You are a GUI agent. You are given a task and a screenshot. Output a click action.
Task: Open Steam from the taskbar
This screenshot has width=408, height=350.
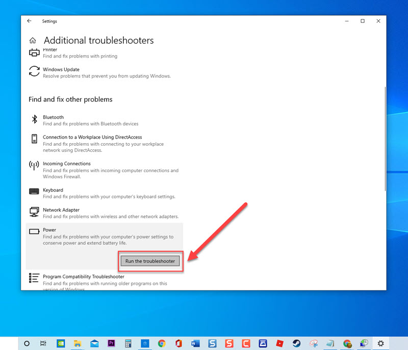296,343
